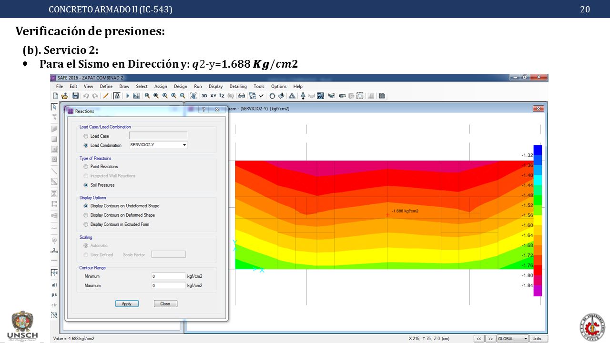The width and height of the screenshot is (610, 343).
Task: Click the Pan hand tool icon
Action: point(193,96)
